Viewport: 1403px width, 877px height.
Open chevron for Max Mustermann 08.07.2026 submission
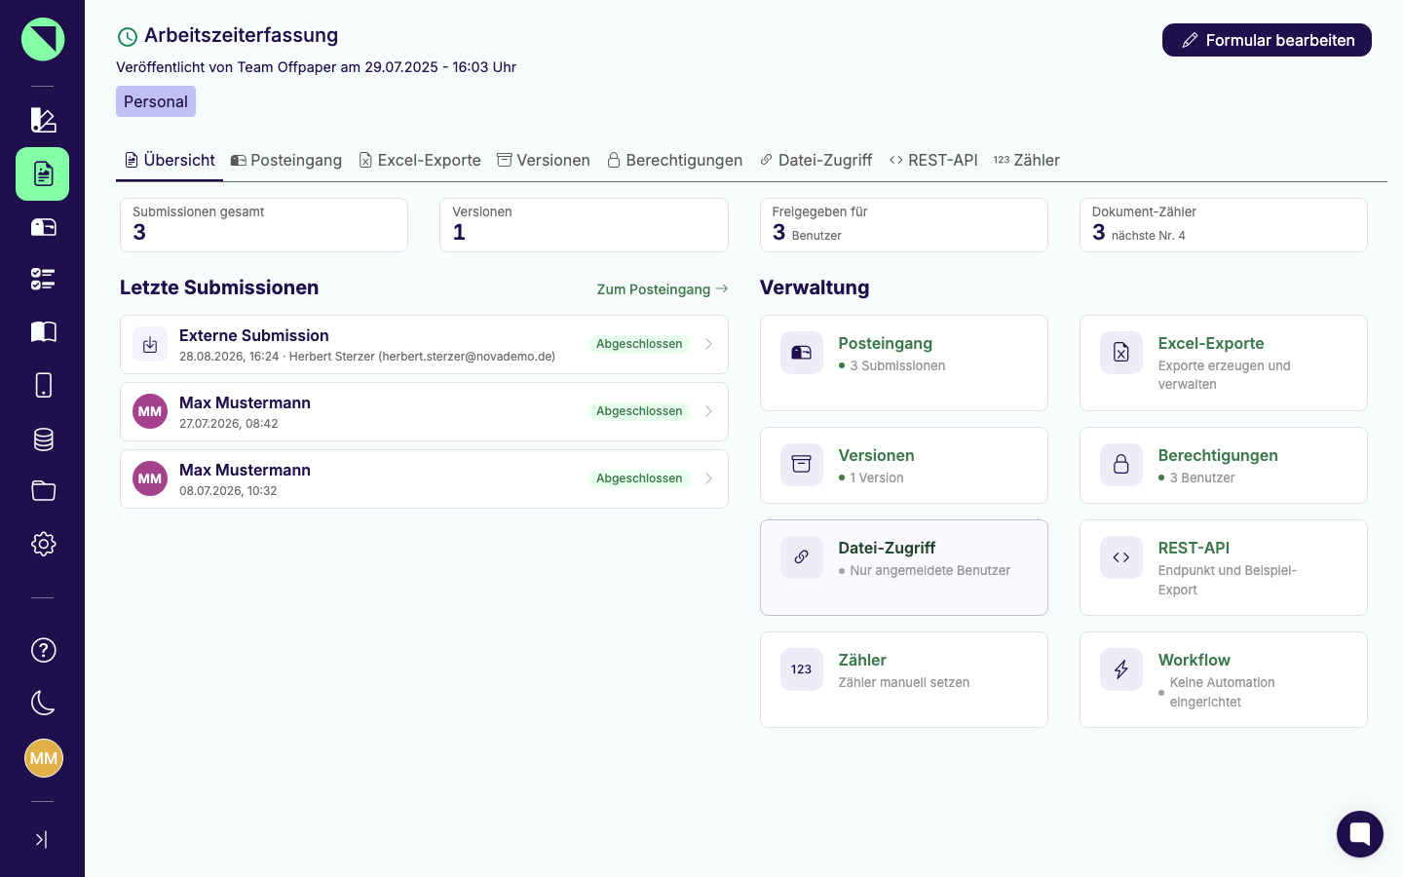click(708, 478)
